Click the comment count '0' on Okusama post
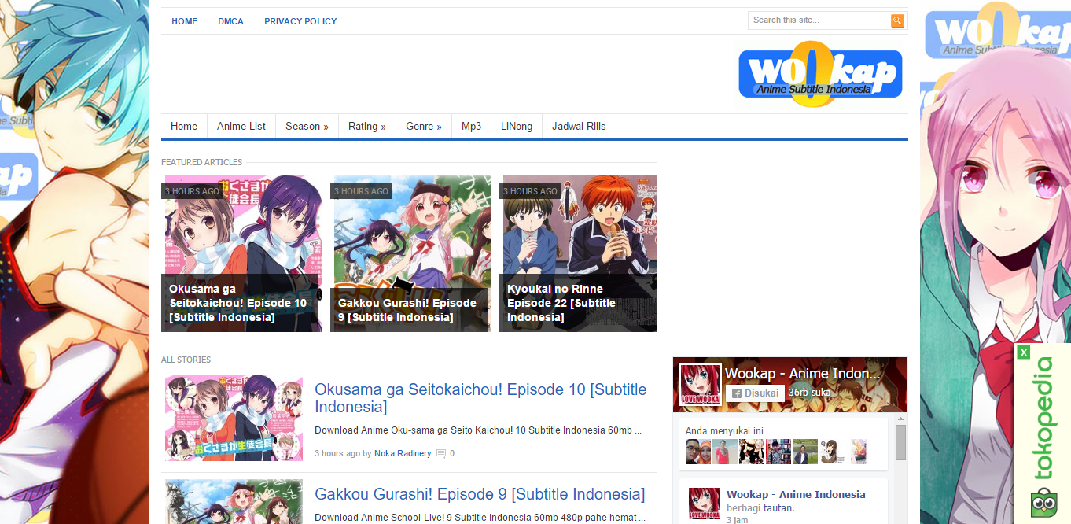Image resolution: width=1071 pixels, height=524 pixels. point(452,454)
